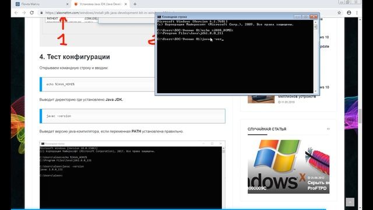The height and width of the screenshot is (210, 373).
Task: View site security lock info
Action: [x=41, y=13]
